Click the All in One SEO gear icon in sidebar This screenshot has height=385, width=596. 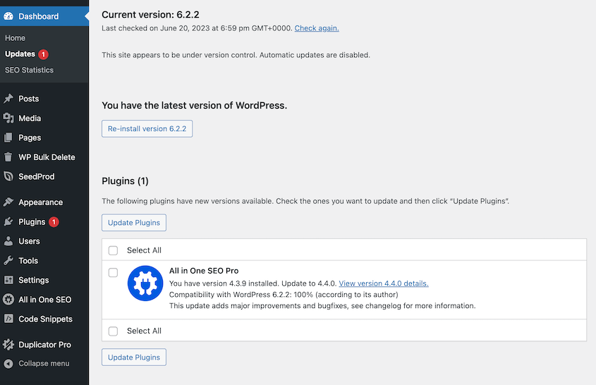(8, 300)
